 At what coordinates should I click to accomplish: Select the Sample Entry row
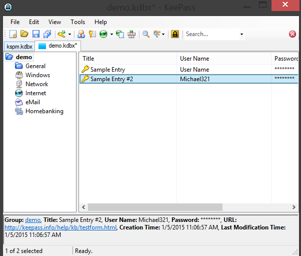(x=188, y=70)
